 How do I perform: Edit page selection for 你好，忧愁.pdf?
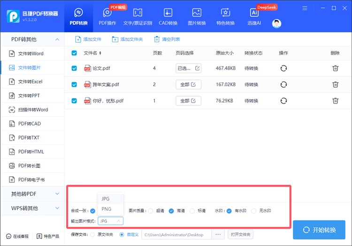pyautogui.click(x=188, y=101)
